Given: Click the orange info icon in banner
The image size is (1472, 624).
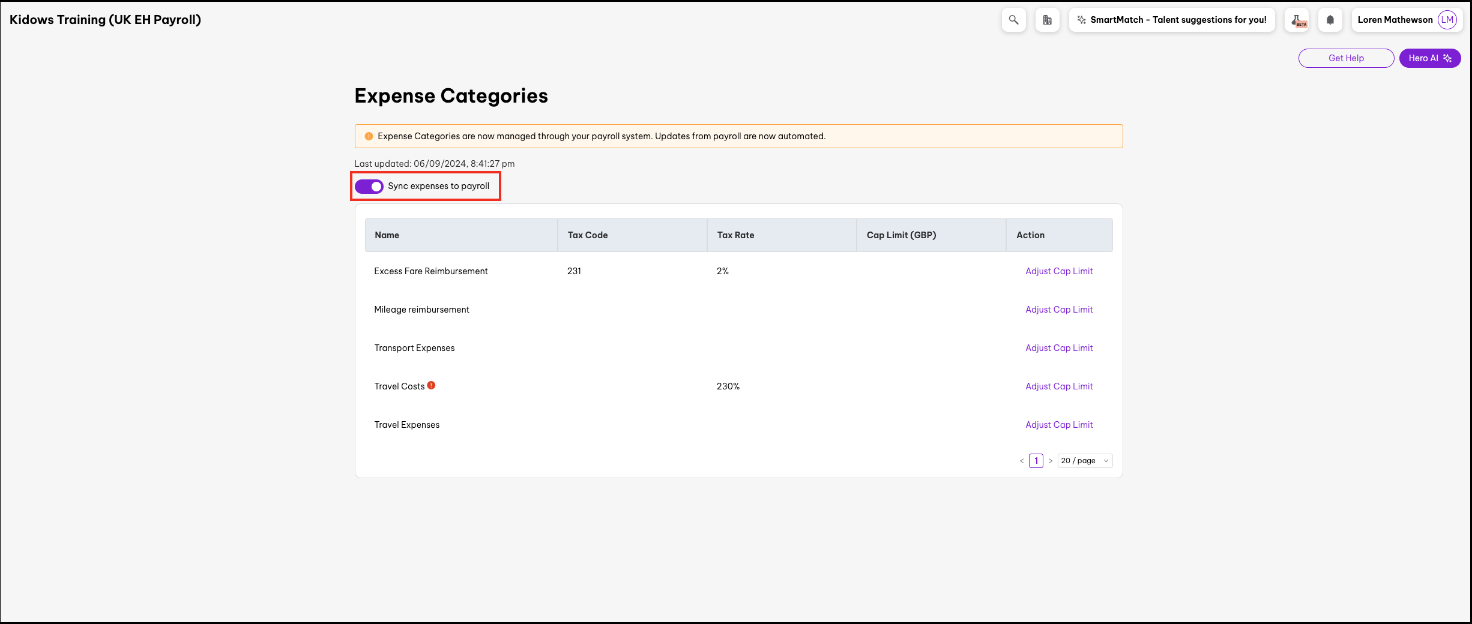Looking at the screenshot, I should click(x=369, y=136).
